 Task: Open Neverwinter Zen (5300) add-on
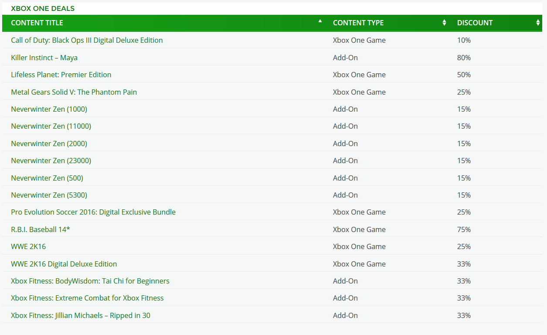coord(49,195)
